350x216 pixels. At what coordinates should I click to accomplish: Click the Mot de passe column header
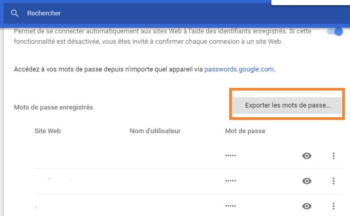(x=245, y=131)
